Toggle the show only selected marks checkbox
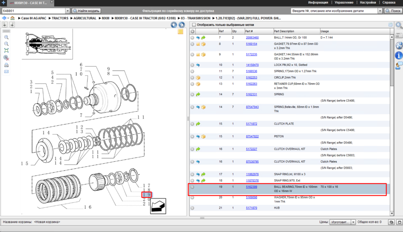The width and height of the screenshot is (403, 232). pyautogui.click(x=194, y=25)
